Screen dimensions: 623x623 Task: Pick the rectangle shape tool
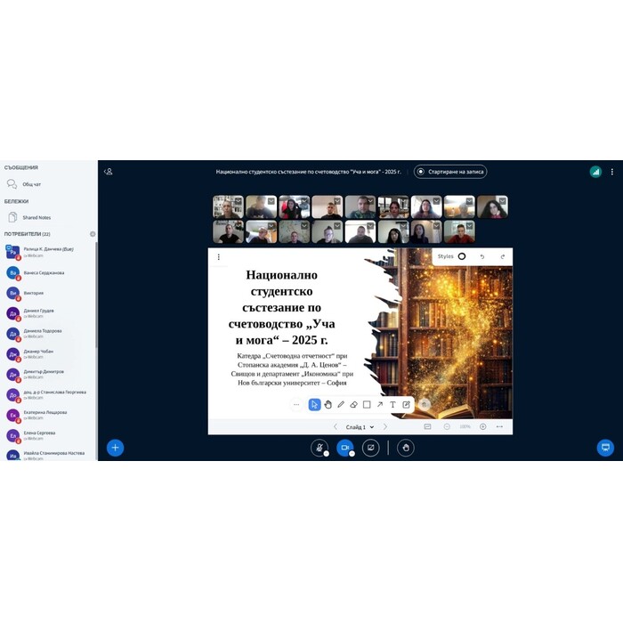click(x=367, y=405)
